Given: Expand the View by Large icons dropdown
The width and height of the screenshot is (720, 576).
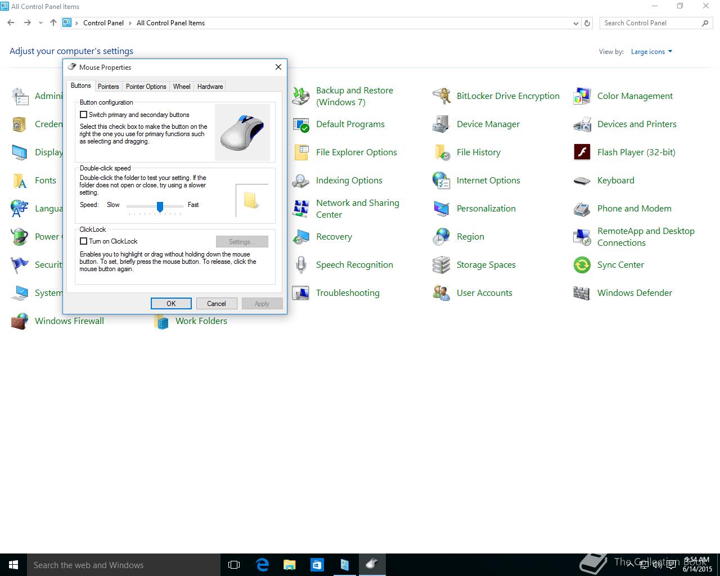Looking at the screenshot, I should click(x=651, y=52).
